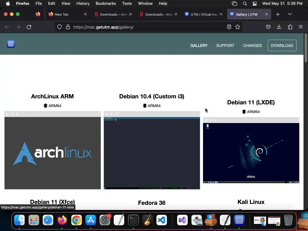Image resolution: width=308 pixels, height=231 pixels.
Task: Close the Gallery | UTM tab
Action: (x=266, y=14)
